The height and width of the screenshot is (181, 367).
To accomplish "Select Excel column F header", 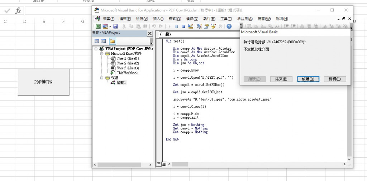I will [63, 21].
